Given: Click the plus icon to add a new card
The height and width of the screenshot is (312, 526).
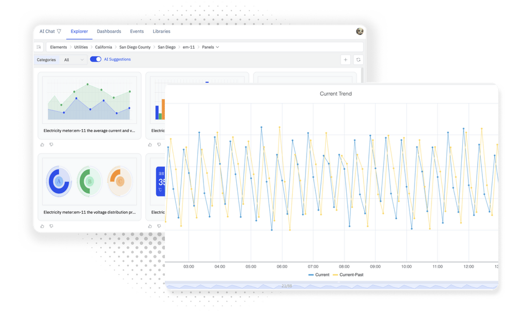Looking at the screenshot, I should coord(346,60).
